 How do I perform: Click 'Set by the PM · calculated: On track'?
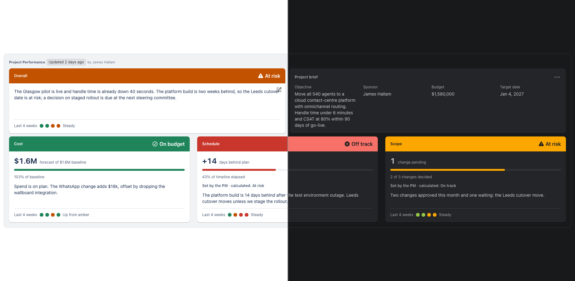click(423, 186)
